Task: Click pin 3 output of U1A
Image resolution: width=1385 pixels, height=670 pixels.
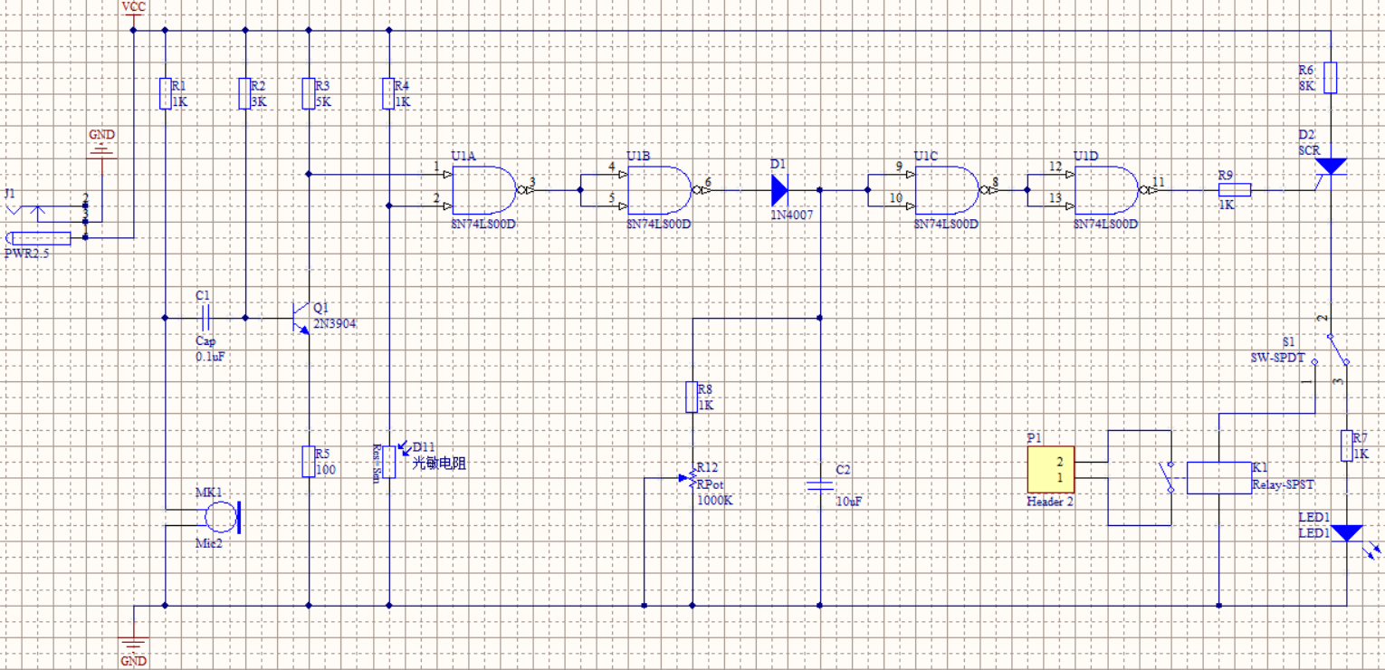Action: click(x=532, y=183)
